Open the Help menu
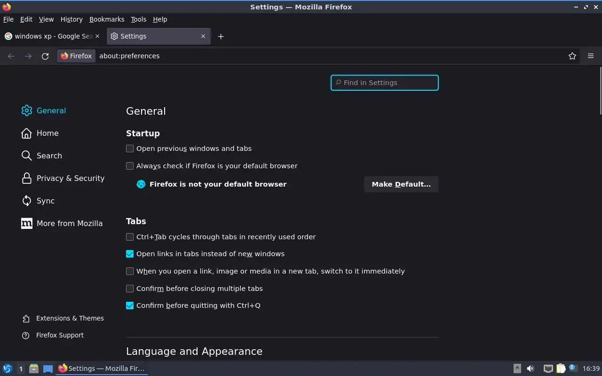 (160, 19)
